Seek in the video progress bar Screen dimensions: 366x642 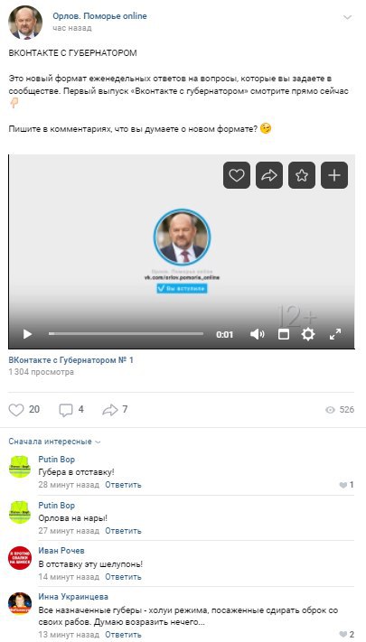tap(126, 334)
